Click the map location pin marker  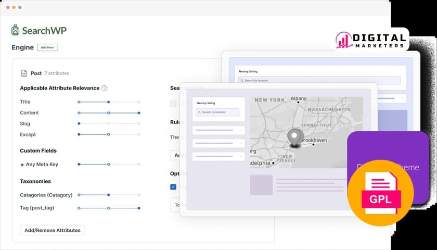(x=296, y=137)
